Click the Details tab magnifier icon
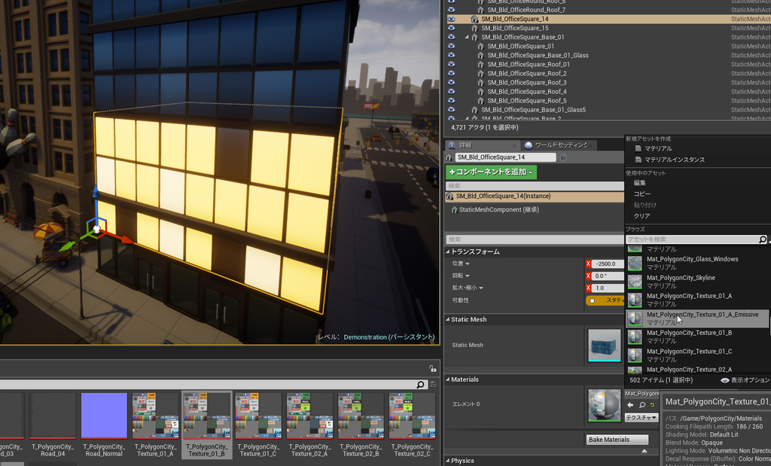This screenshot has width=771, height=466. point(452,145)
